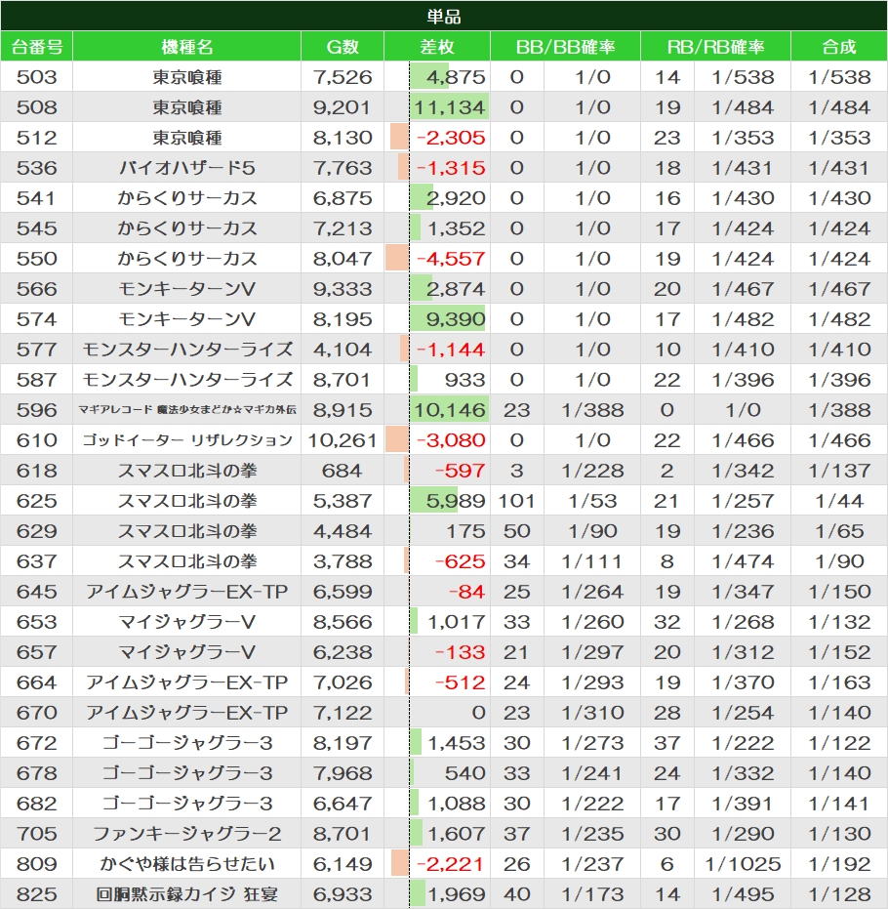This screenshot has height=909, width=888.
Task: Click the combined rate 1/65
Action: [x=839, y=531]
